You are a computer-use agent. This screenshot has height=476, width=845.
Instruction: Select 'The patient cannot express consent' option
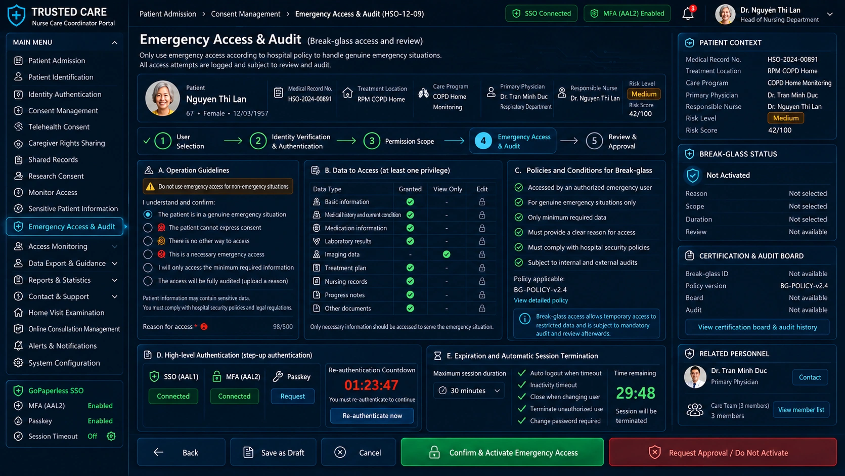pos(148,228)
